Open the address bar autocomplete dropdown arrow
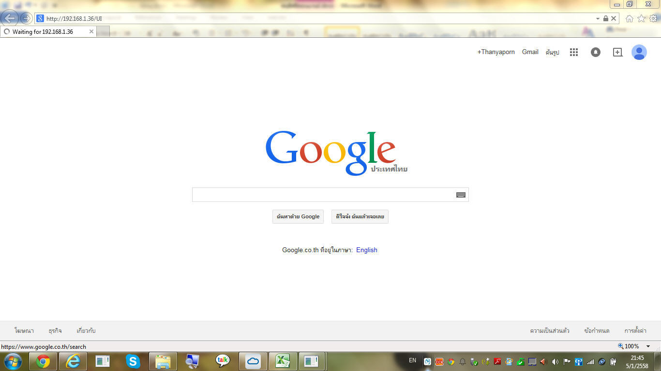This screenshot has height=371, width=661. [x=598, y=18]
